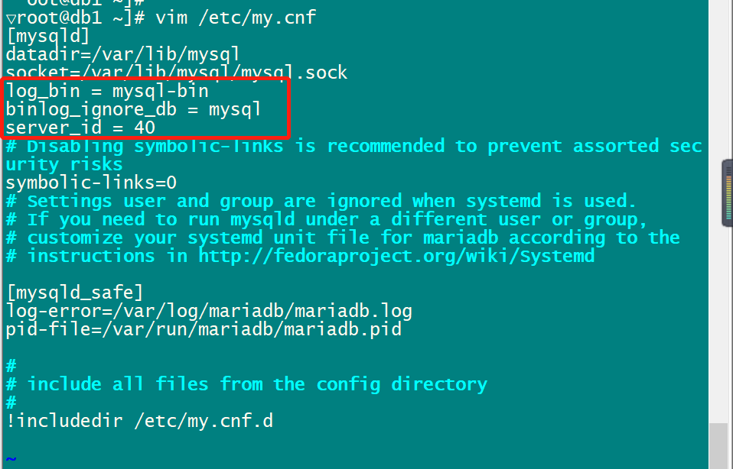This screenshot has height=469, width=733.
Task: Click the blue tilde empty-line marker
Action: pos(11,459)
